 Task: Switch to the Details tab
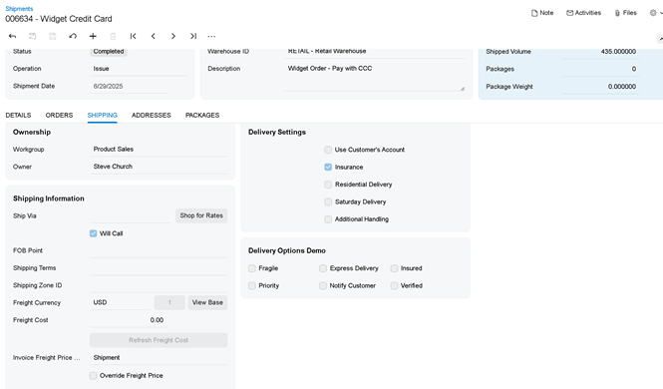coord(18,115)
